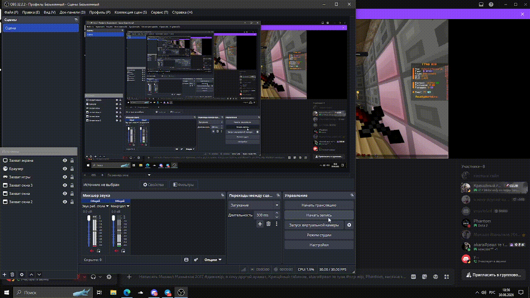The width and height of the screenshot is (530, 298).
Task: Toggle lock on Браузер source
Action: tap(72, 169)
